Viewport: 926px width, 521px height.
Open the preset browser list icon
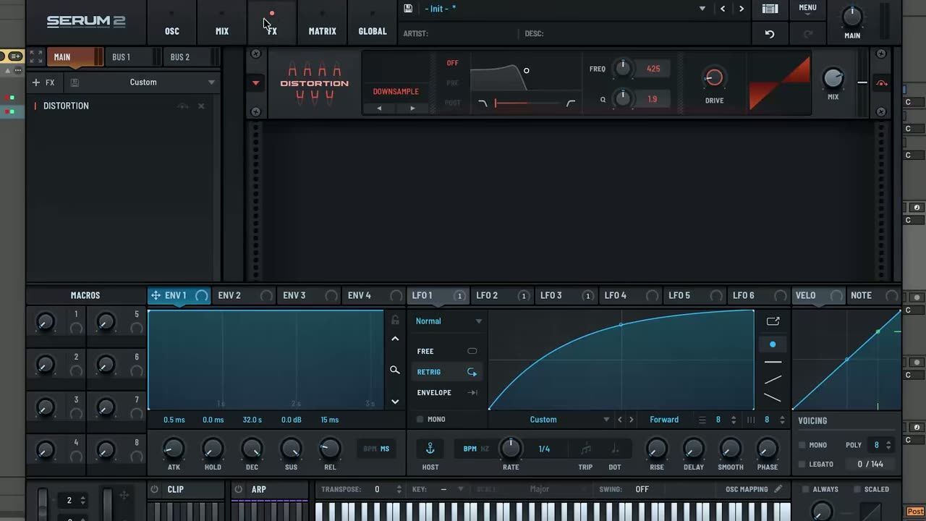[770, 9]
